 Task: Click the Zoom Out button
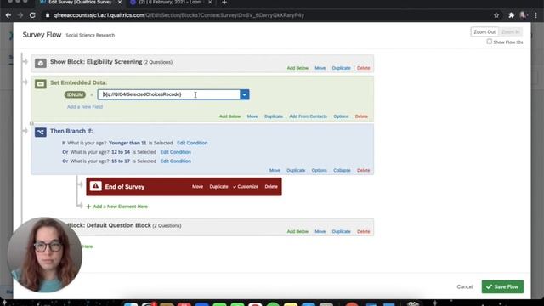[x=484, y=32]
